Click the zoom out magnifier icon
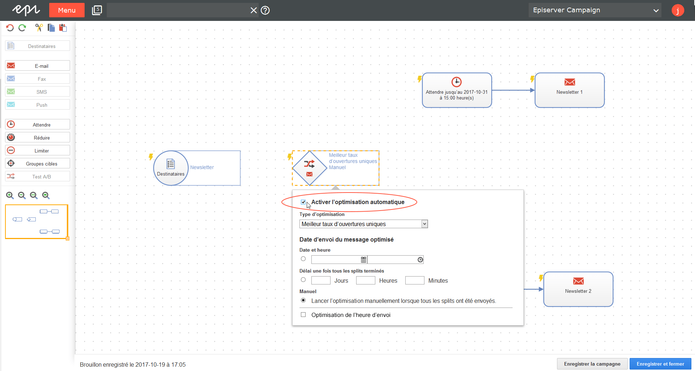695x371 pixels. point(22,195)
